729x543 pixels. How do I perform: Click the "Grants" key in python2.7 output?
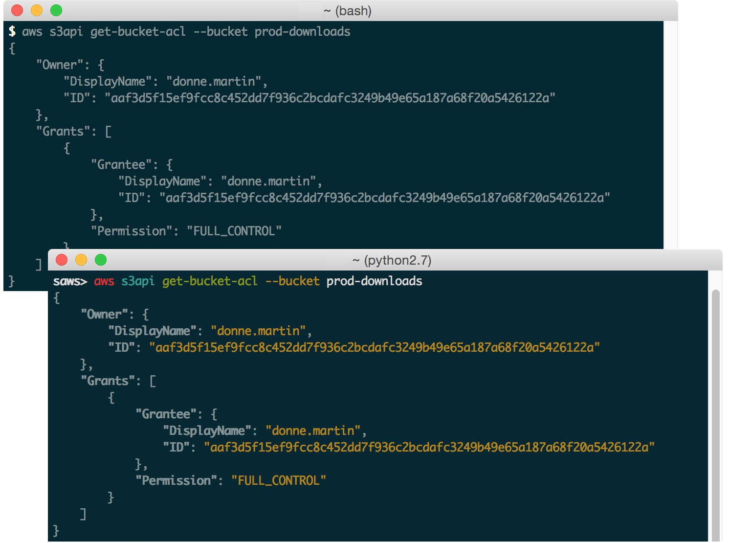[108, 381]
